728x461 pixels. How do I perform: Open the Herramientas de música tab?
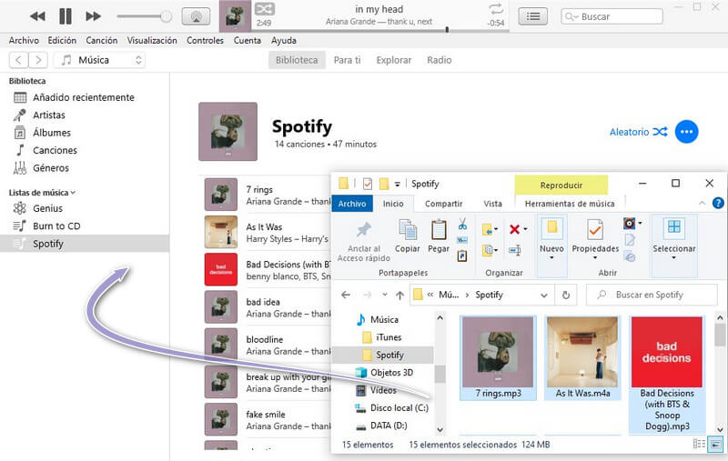tap(570, 204)
